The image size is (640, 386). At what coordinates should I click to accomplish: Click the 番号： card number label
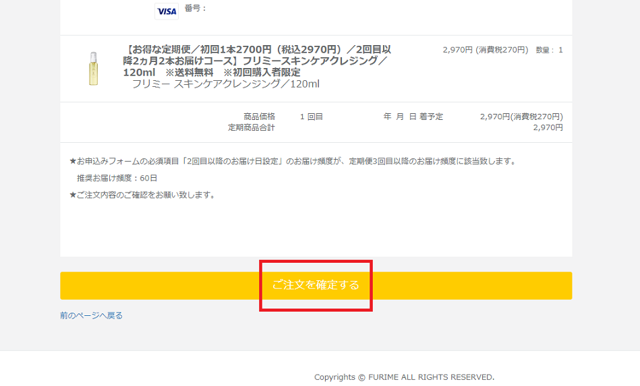(196, 8)
